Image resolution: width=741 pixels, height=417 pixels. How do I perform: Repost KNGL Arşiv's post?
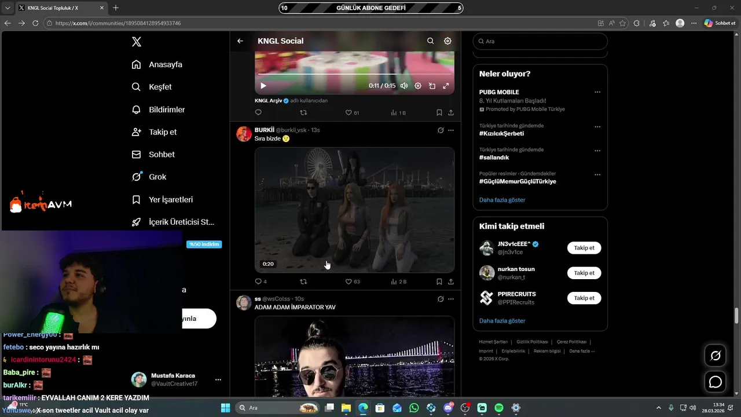[x=303, y=112]
